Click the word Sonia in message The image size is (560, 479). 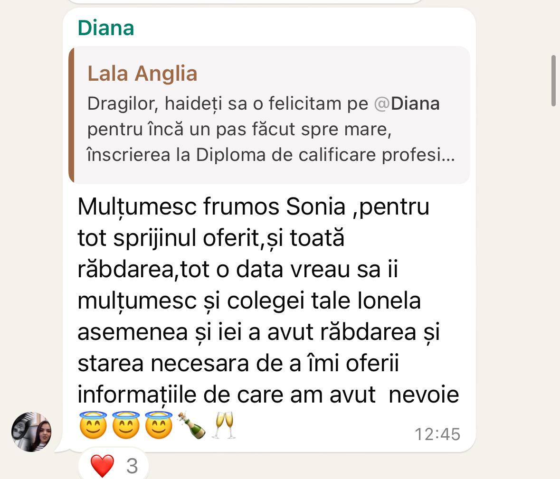click(316, 207)
